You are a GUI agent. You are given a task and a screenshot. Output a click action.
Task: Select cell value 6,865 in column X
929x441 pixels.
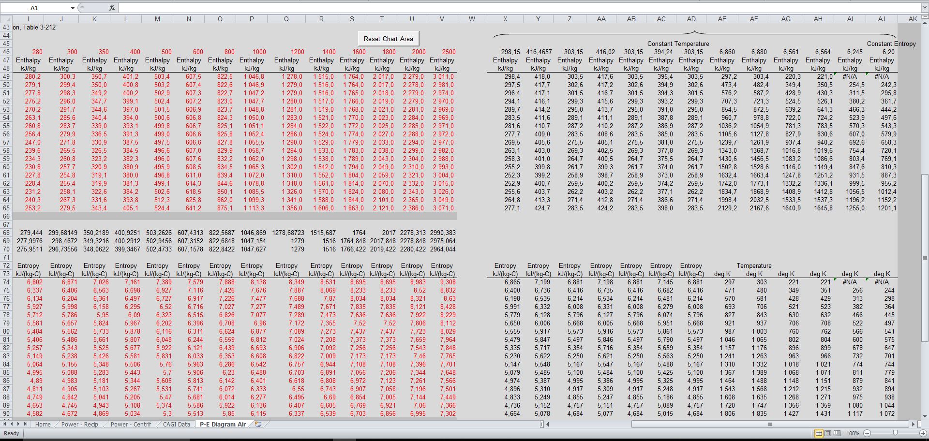tap(512, 282)
